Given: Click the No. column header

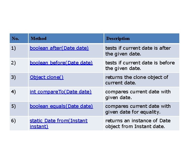Looking at the screenshot, I should coord(15,38).
